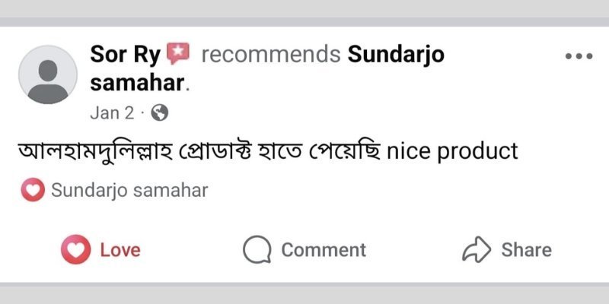The width and height of the screenshot is (609, 304).
Task: Click the default profile avatar picture
Action: click(48, 74)
